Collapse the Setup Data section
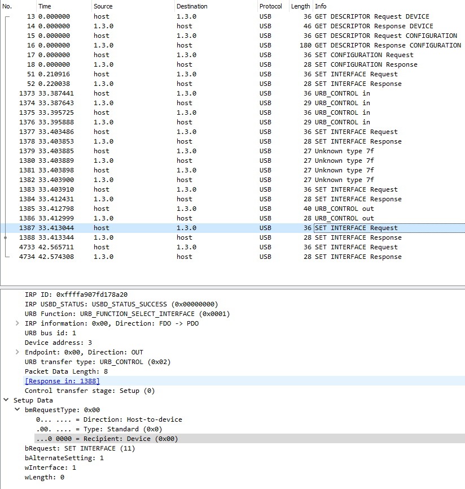 click(6, 400)
